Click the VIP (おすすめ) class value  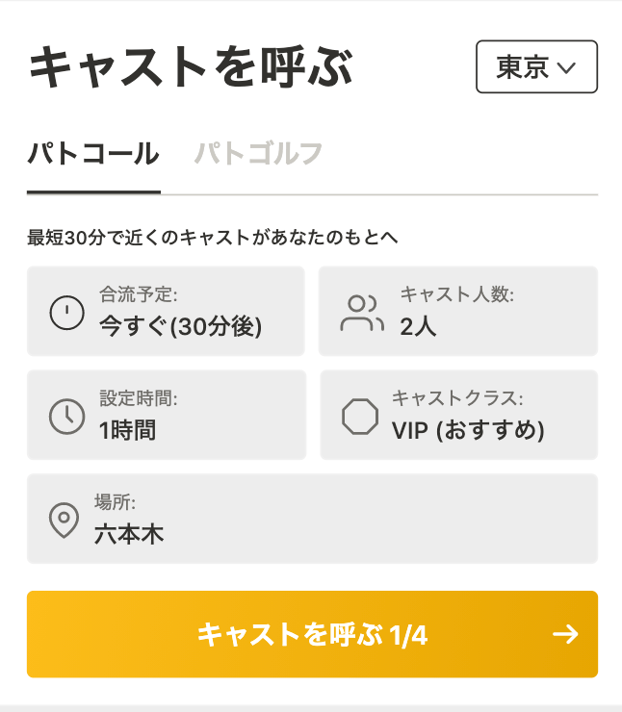468,430
